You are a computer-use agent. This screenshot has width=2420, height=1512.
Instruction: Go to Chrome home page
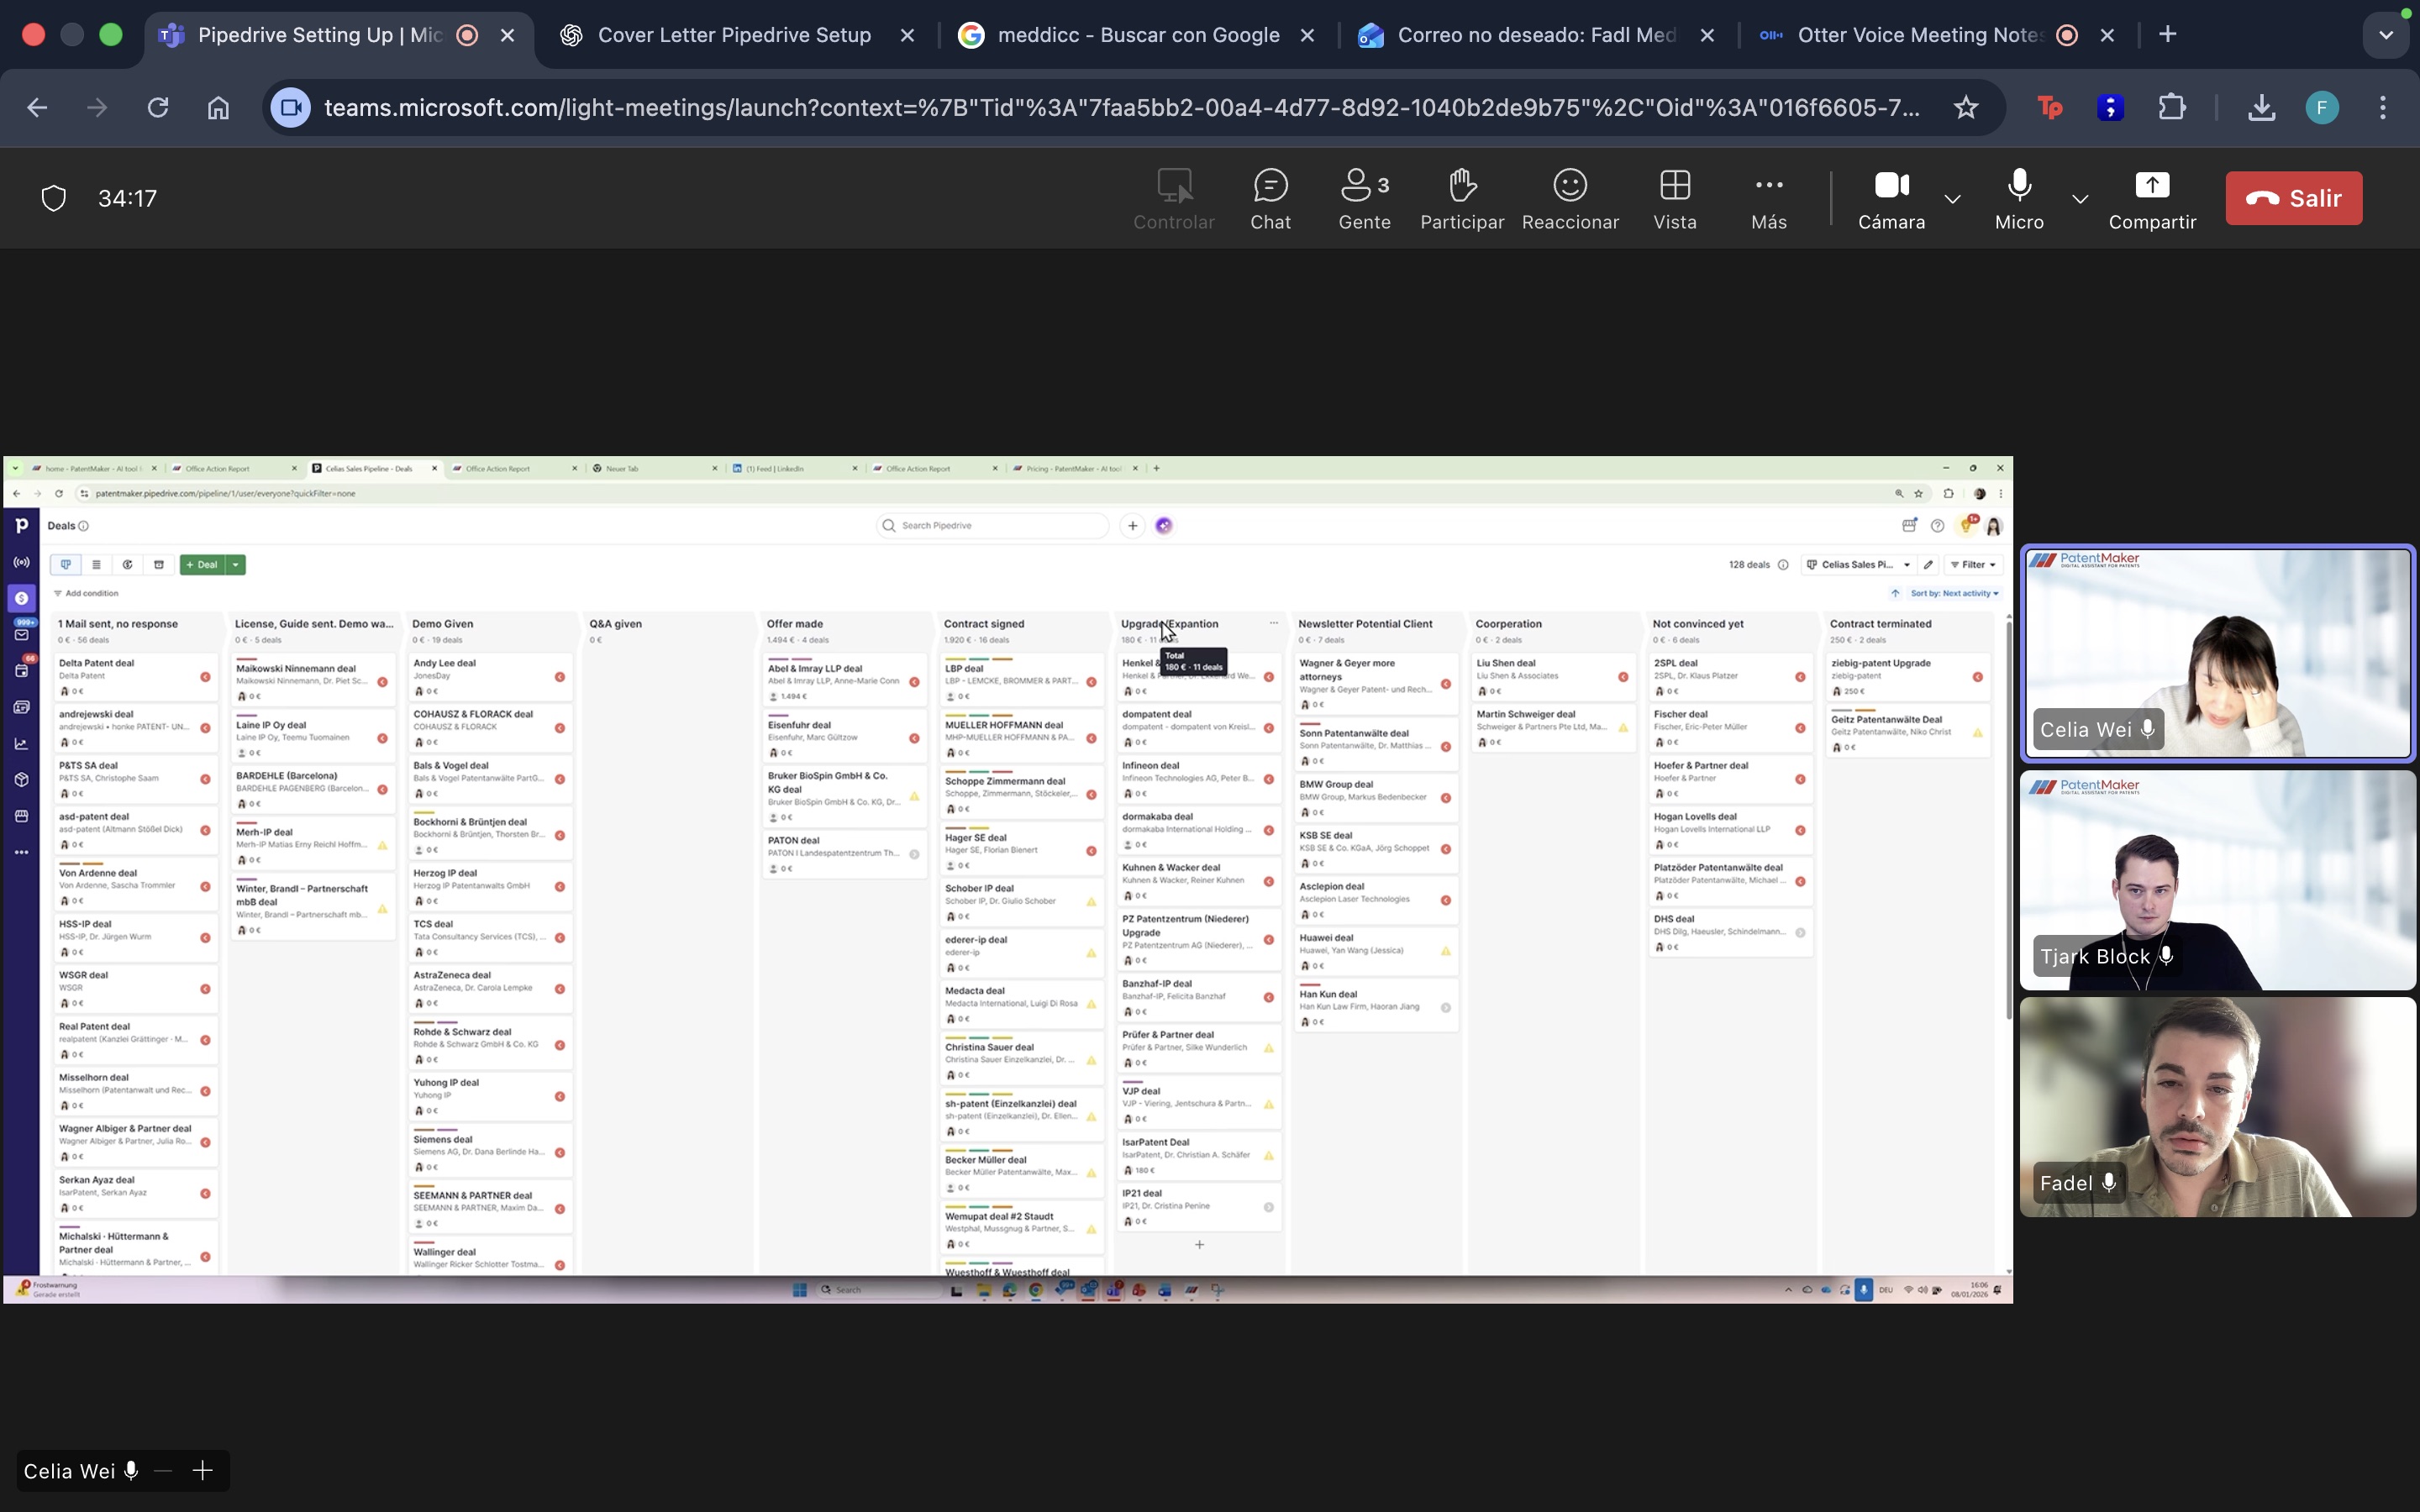pos(218,107)
